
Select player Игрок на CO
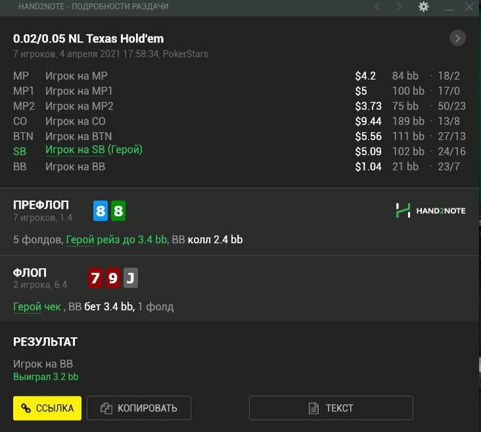point(76,121)
